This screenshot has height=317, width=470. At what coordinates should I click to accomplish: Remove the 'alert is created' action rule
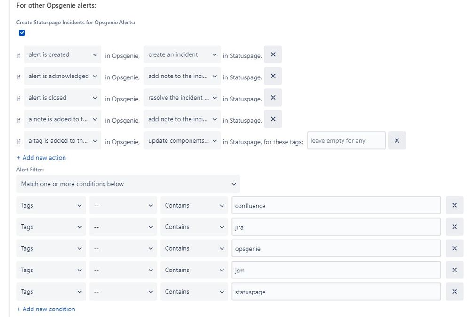coord(273,54)
